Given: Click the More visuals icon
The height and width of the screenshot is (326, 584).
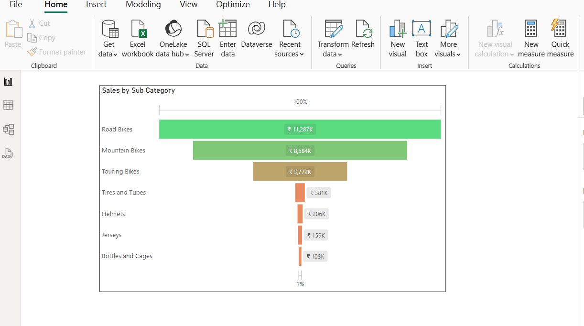Looking at the screenshot, I should pyautogui.click(x=449, y=29).
